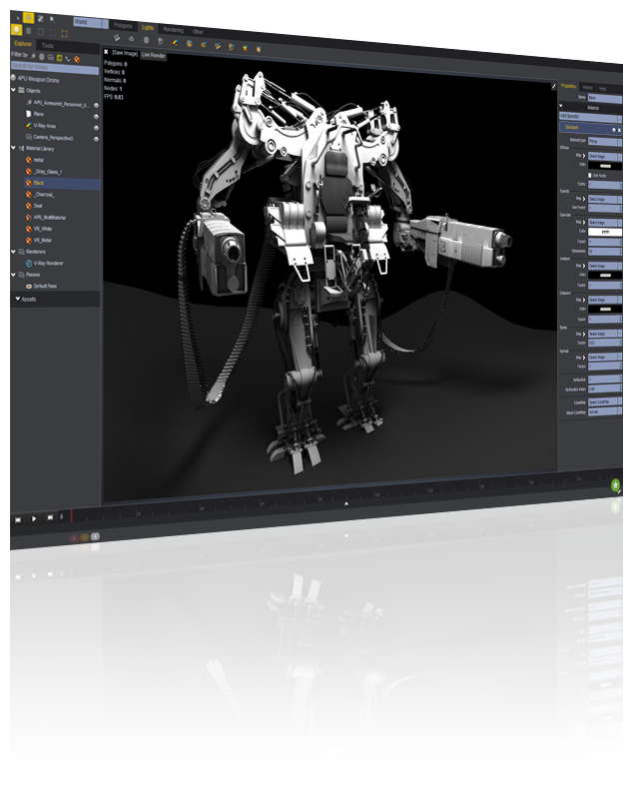633x795 pixels.
Task: Click the Search for nodes field
Action: point(54,66)
